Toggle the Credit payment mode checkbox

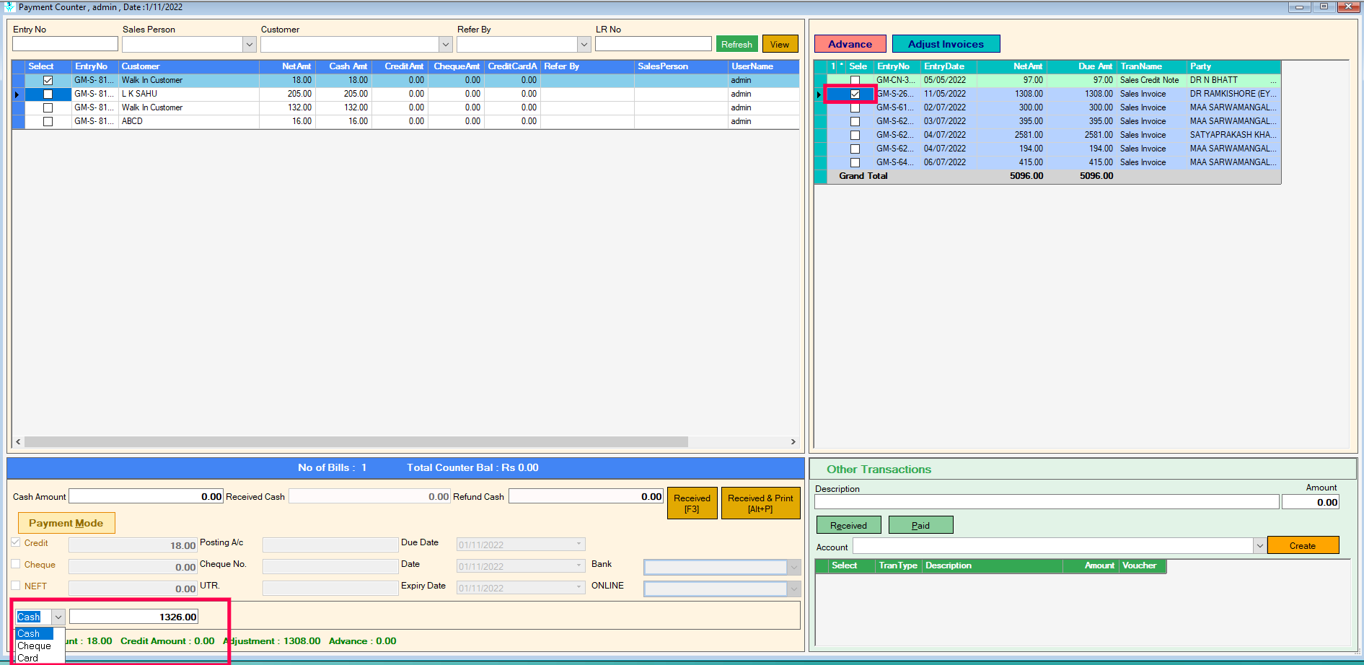coord(16,542)
